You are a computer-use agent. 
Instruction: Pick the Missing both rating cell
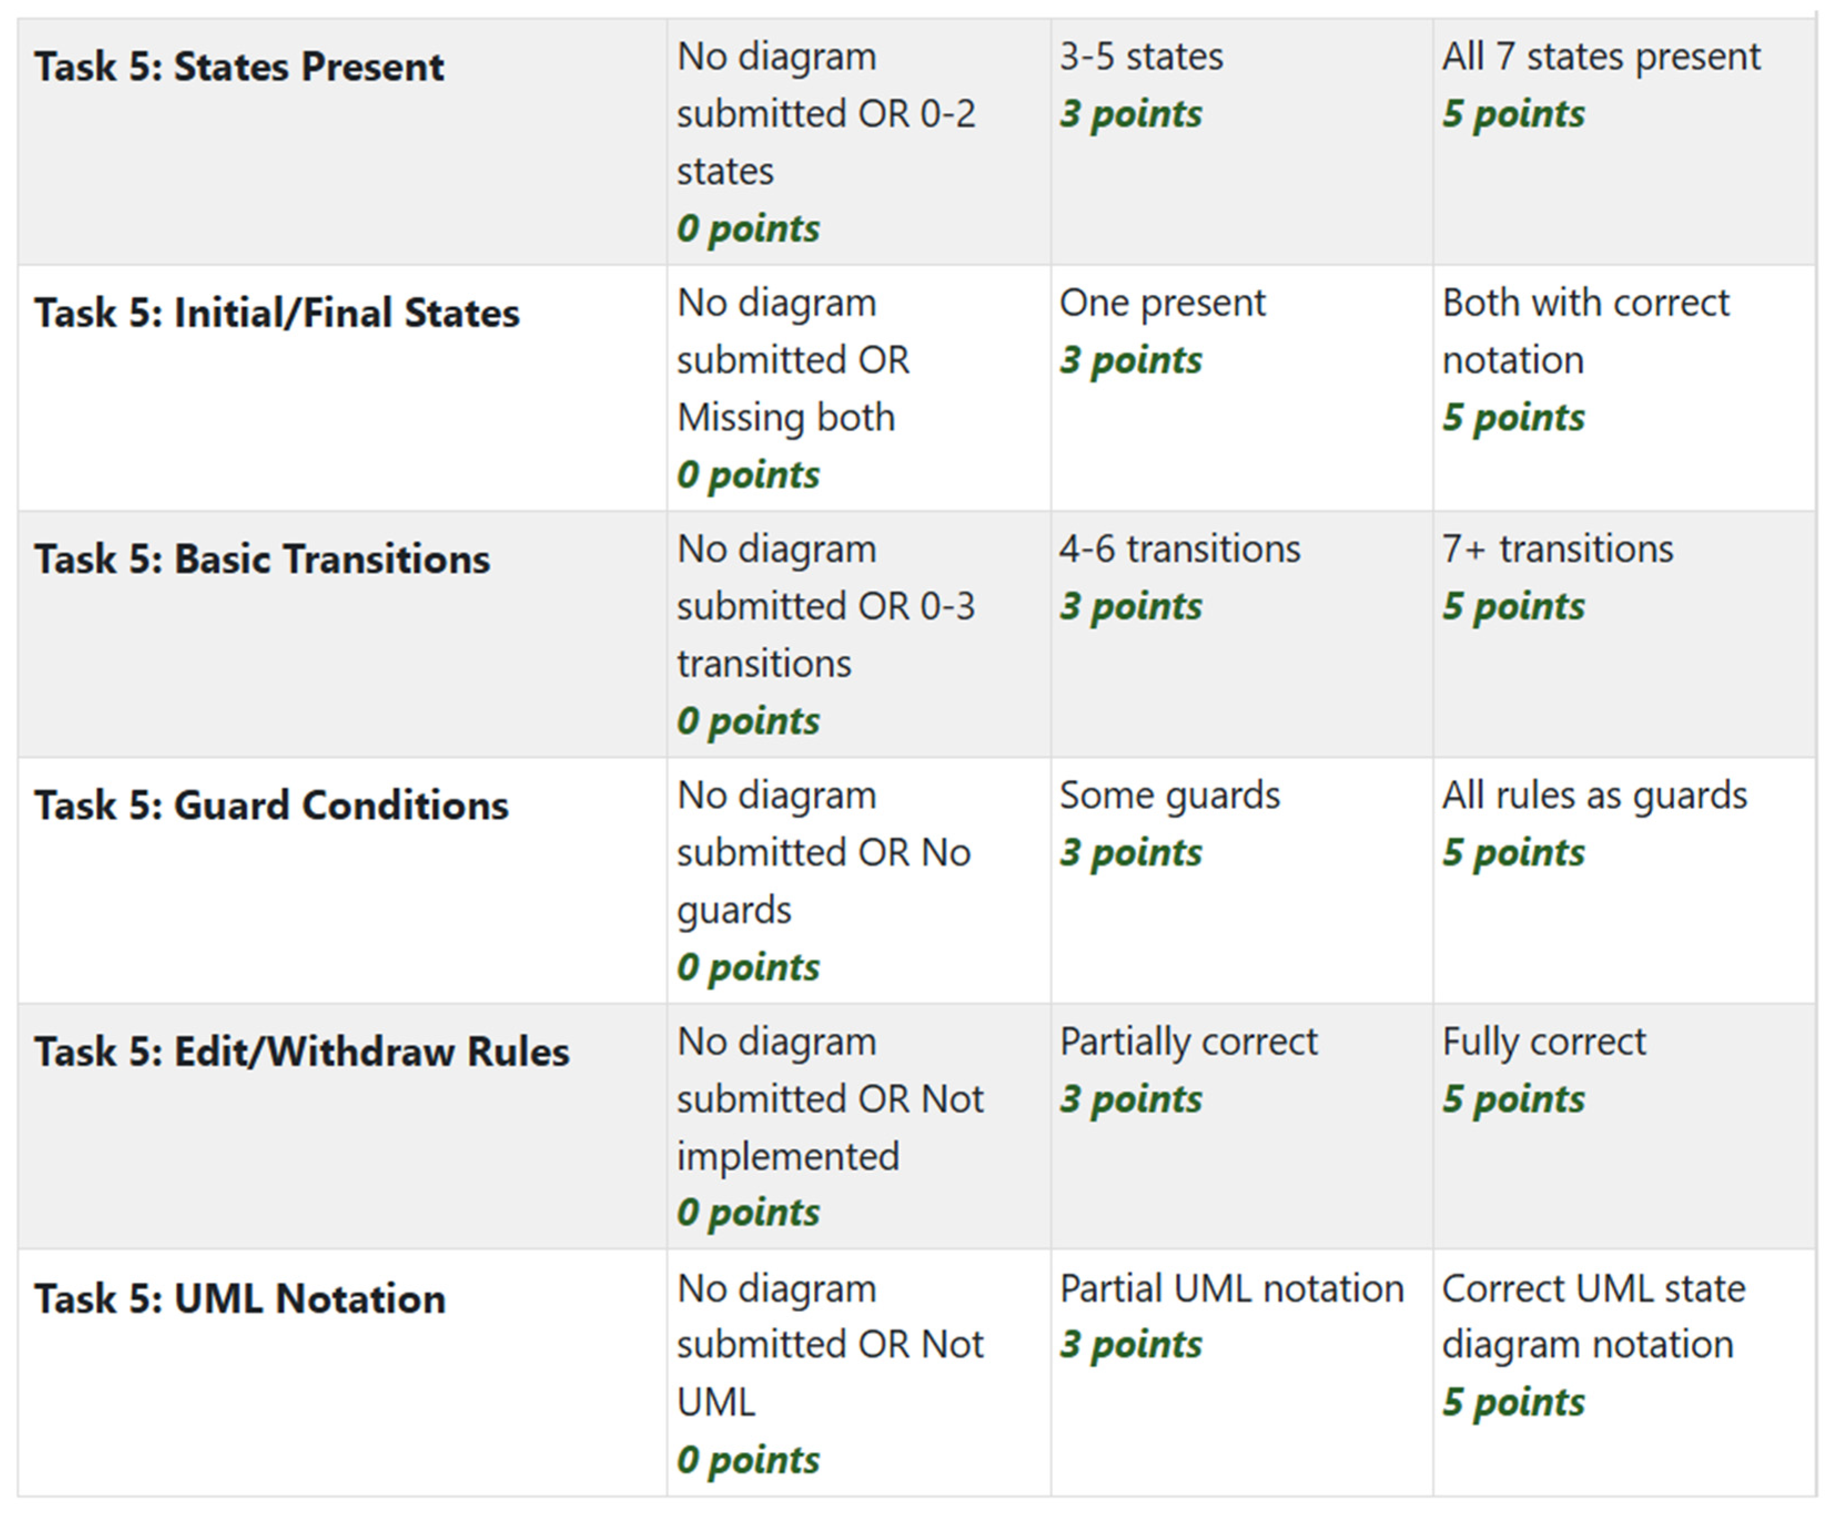click(858, 388)
